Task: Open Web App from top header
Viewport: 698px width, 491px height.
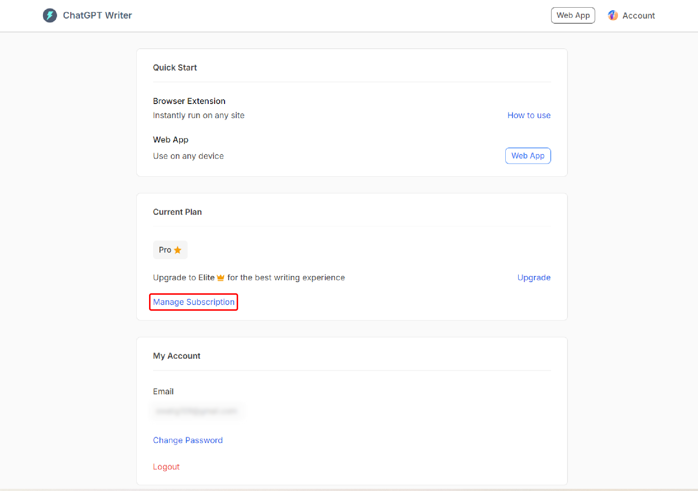Action: (x=573, y=15)
